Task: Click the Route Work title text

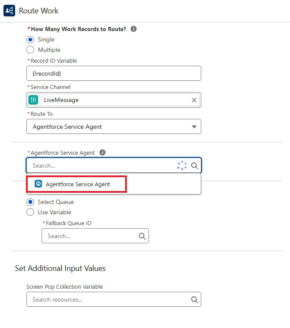Action: coord(39,11)
